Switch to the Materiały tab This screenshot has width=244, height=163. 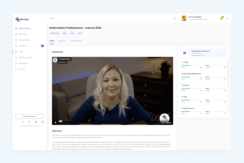[x=62, y=41]
